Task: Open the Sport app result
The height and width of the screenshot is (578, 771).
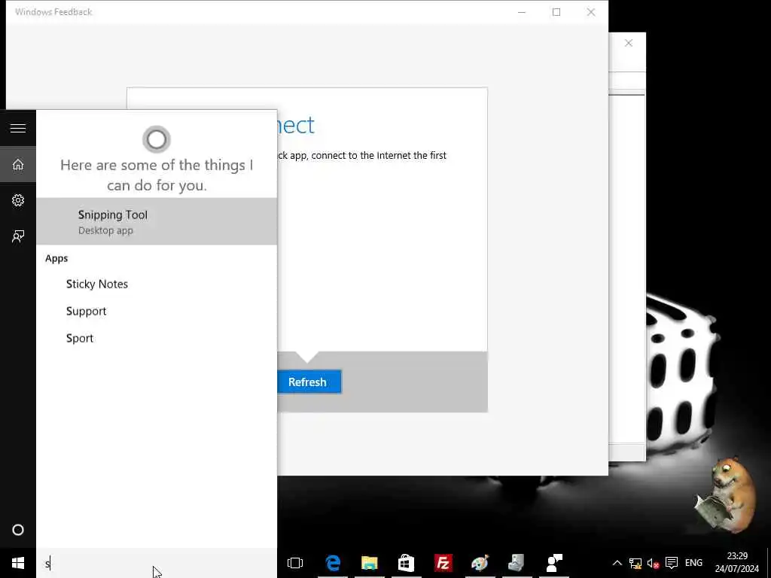Action: (157, 338)
